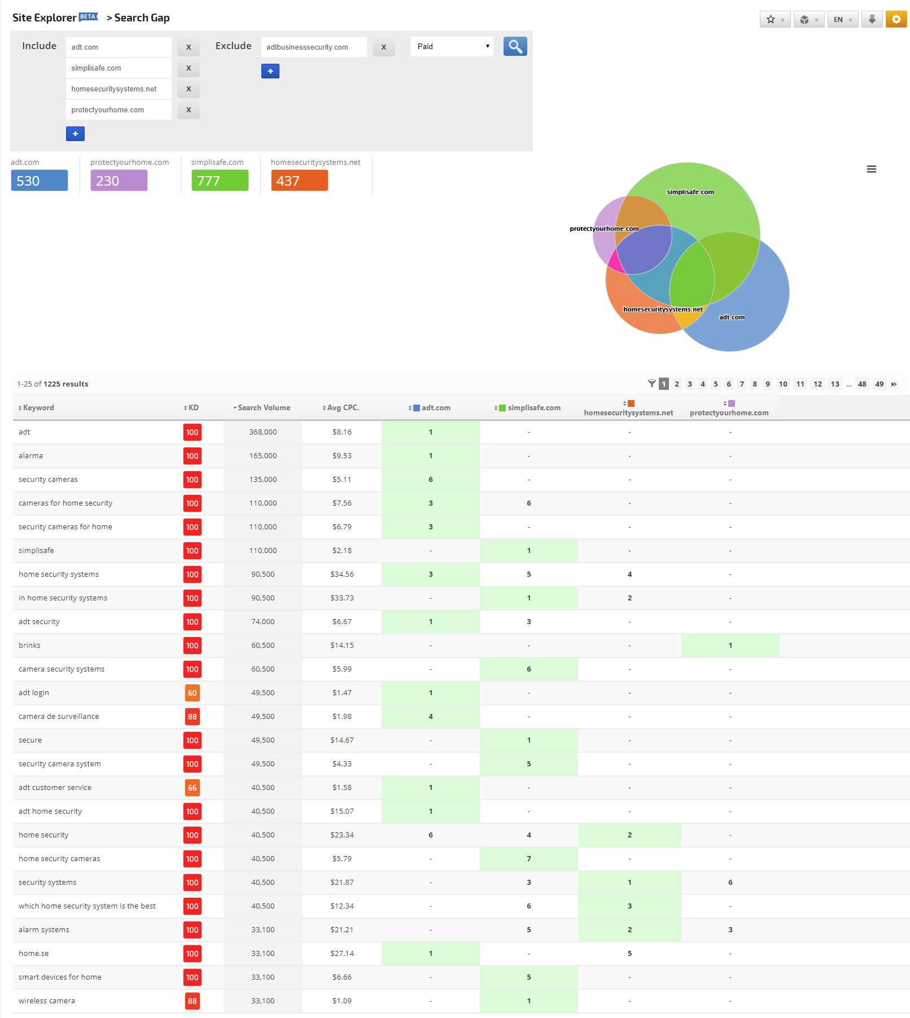Click the KD 60 badge for adt login
Screen dimensions: 910x1018
(193, 693)
